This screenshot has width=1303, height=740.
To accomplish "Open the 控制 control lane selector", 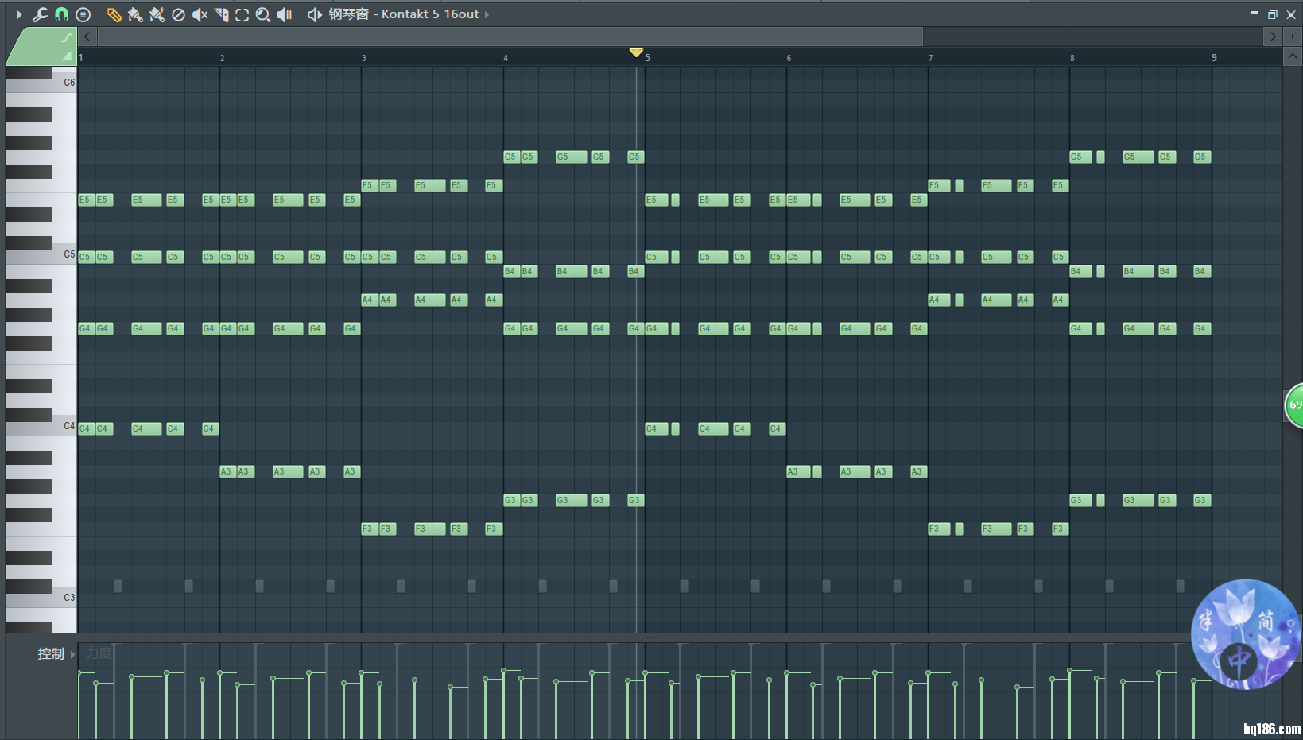I will pos(56,653).
